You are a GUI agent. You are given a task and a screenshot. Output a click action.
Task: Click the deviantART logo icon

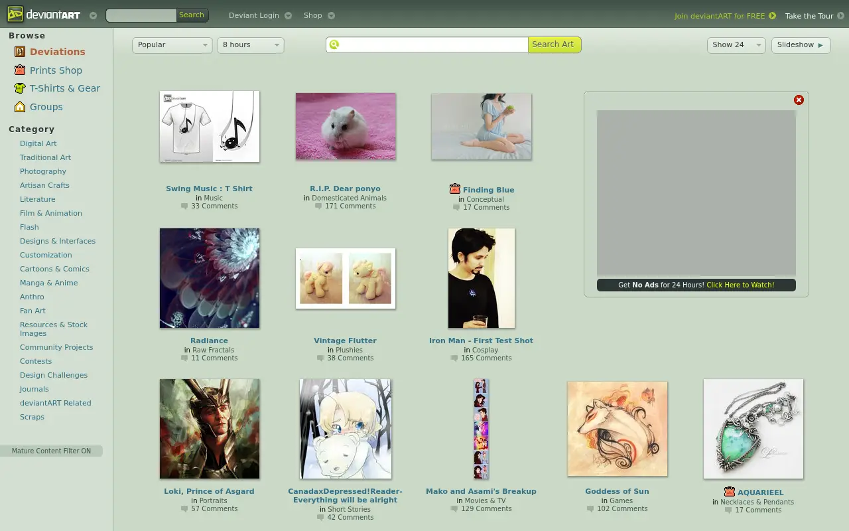[x=15, y=15]
